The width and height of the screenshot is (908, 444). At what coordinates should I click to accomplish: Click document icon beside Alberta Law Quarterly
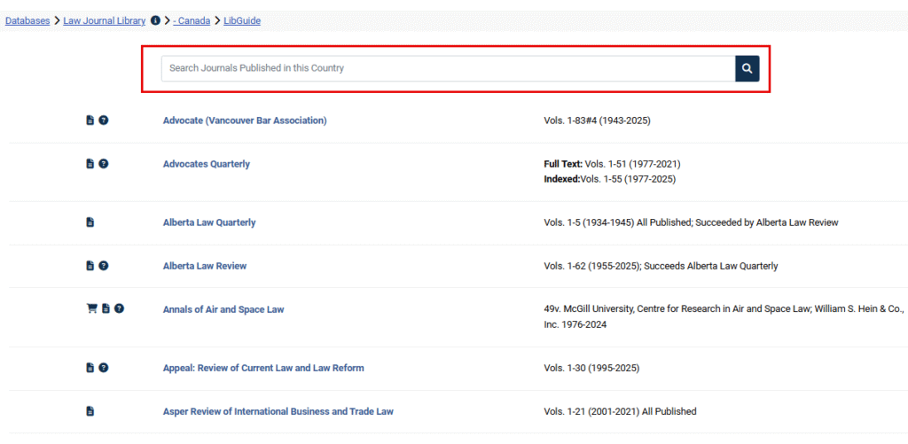(90, 222)
